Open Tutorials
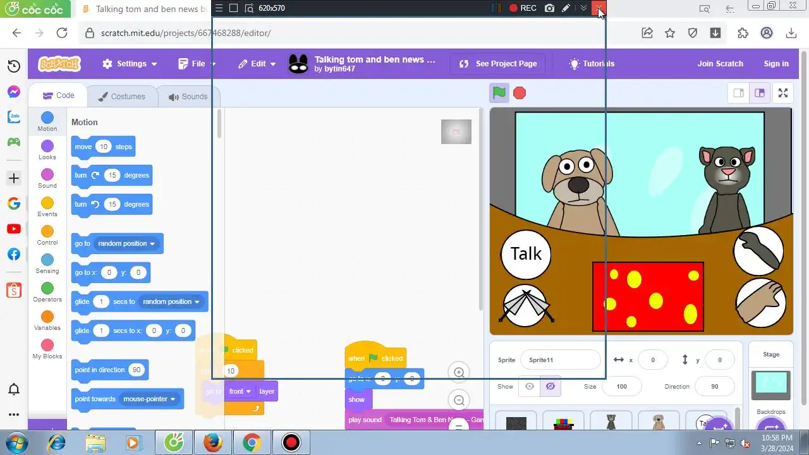 (592, 64)
